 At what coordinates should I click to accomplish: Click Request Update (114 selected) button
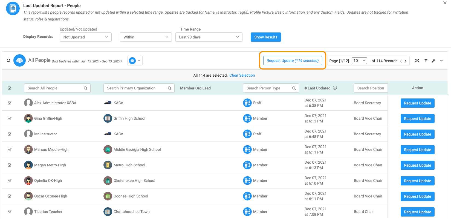point(293,61)
